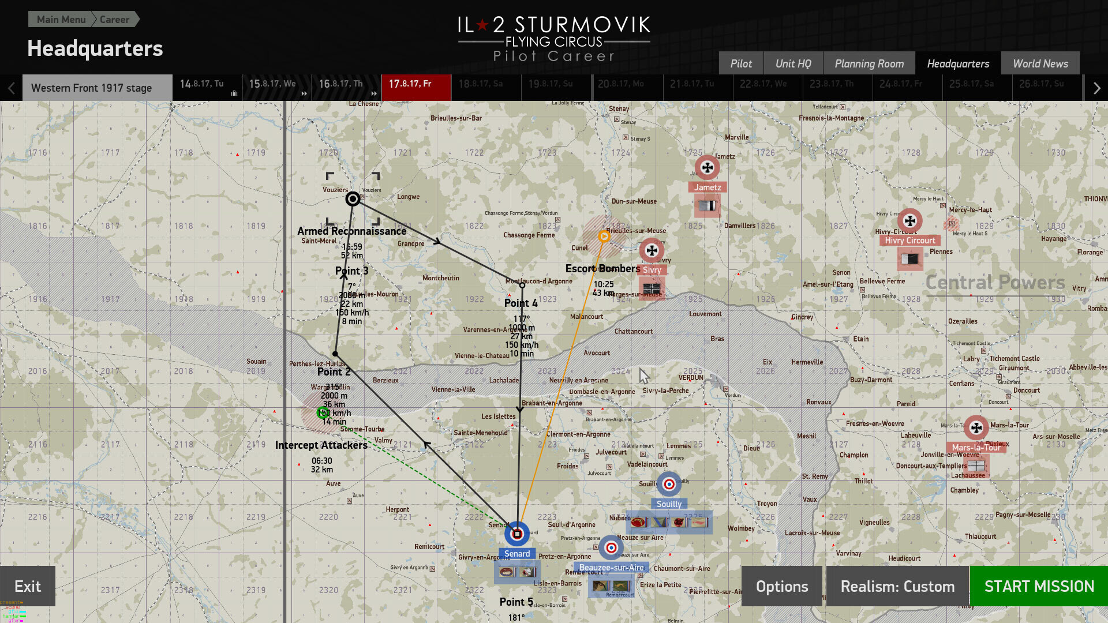Click the Beauzee-sur-Aire airfield name label

[x=611, y=568]
